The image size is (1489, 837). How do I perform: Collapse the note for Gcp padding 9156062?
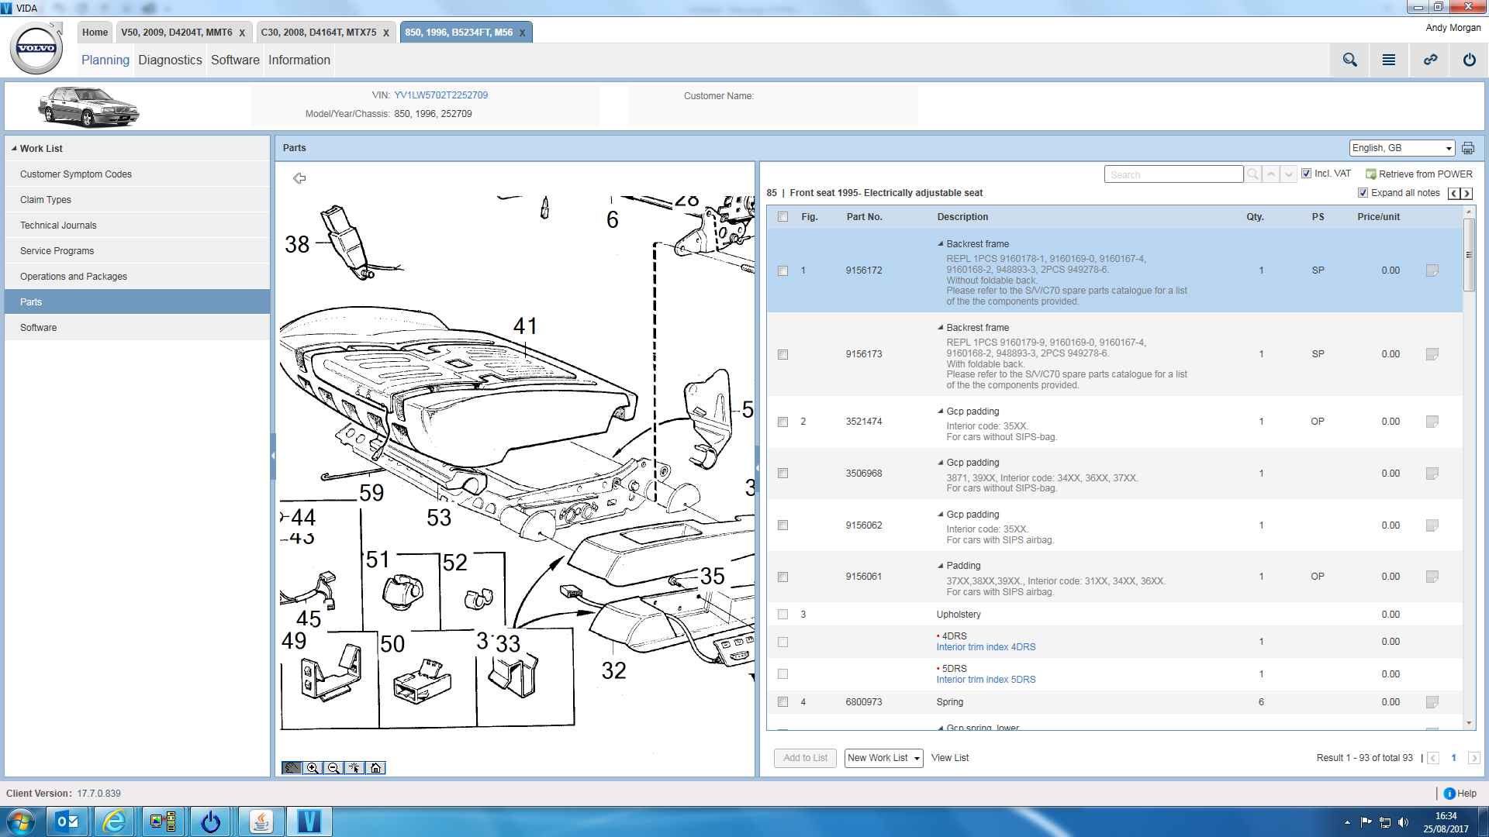tap(941, 515)
